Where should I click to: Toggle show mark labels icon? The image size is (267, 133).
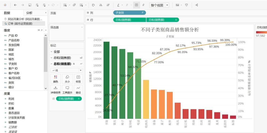[x=136, y=5]
